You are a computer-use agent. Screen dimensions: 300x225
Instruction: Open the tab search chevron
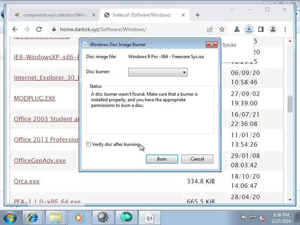click(233, 9)
